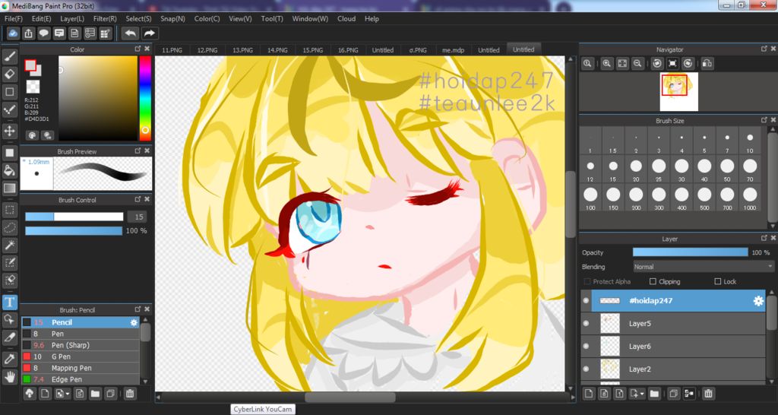This screenshot has height=415, width=778.
Task: Select Layer6 in the layer list
Action: click(x=673, y=347)
